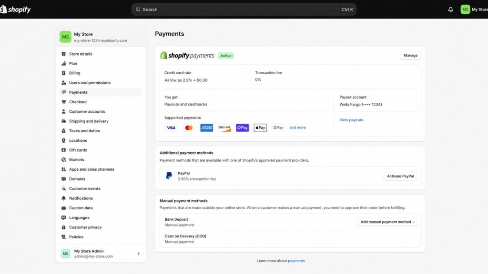Click the Bank Deposit manual payment row
Viewport: 488px width, 274px height.
(259, 222)
